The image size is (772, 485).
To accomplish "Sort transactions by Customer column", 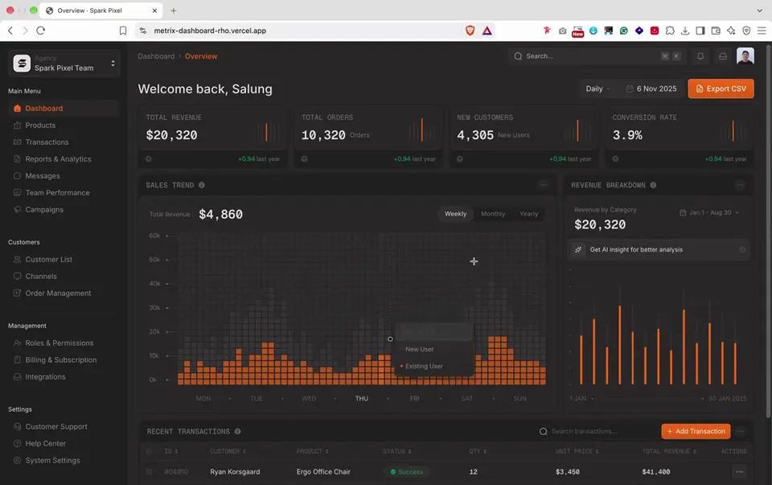I will tap(228, 451).
